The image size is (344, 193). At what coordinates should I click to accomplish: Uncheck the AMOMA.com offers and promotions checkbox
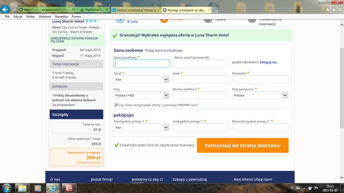116,105
